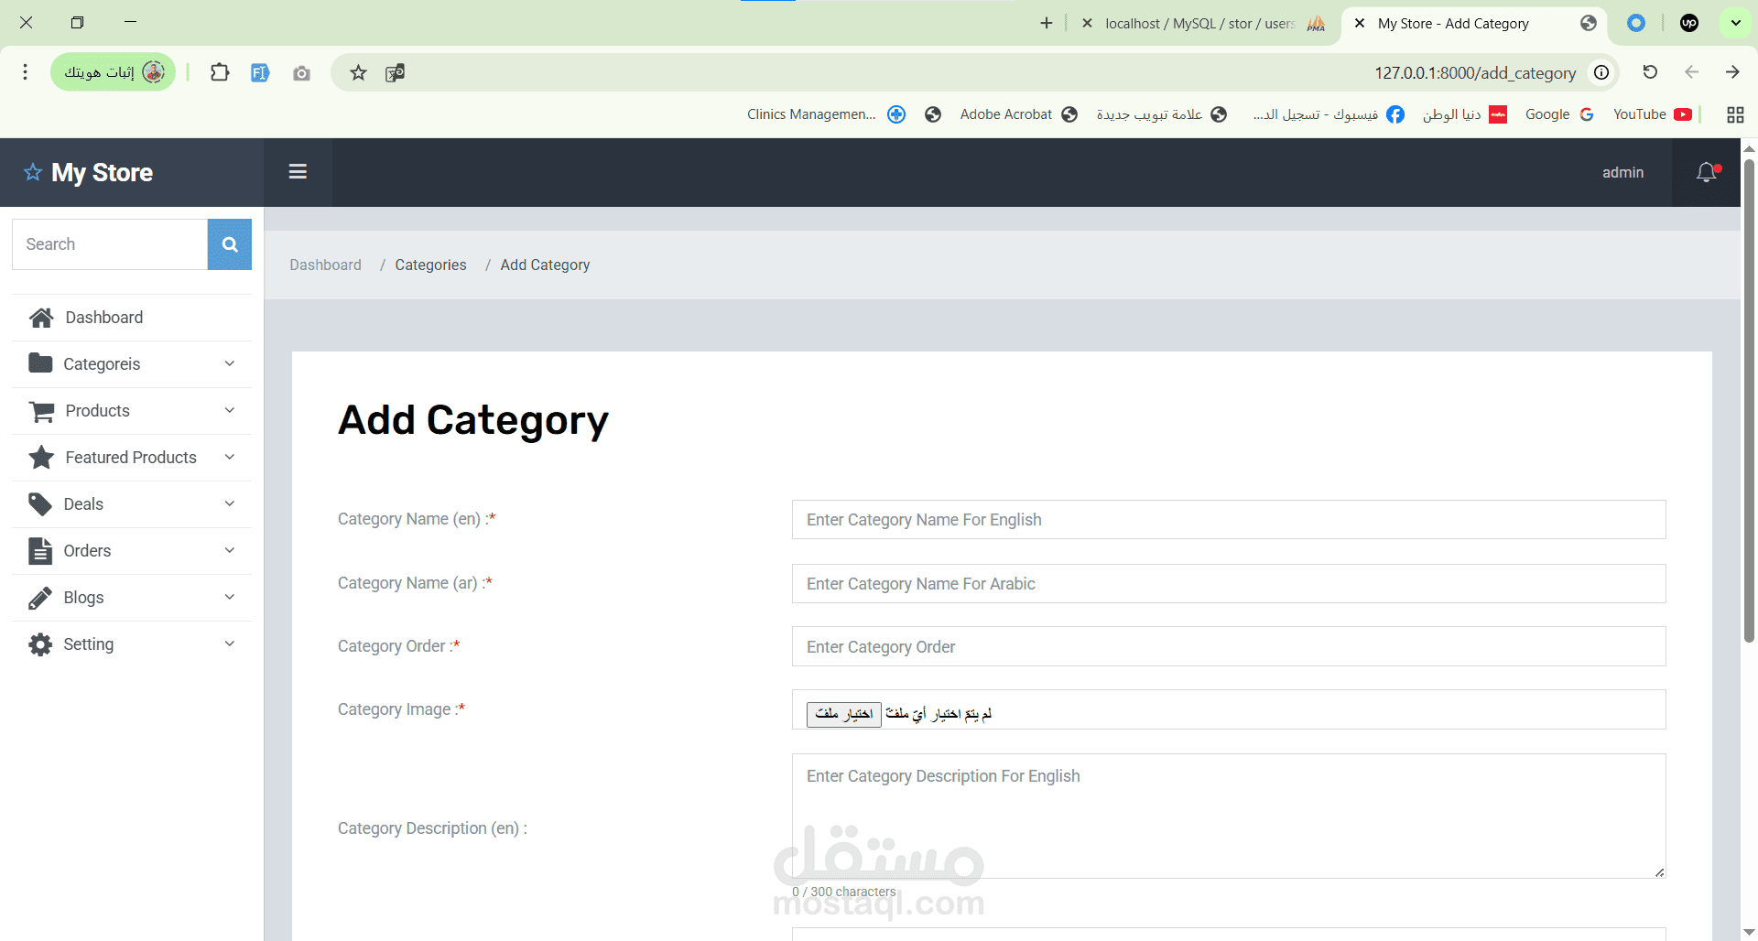Open the YouTube bookmark
This screenshot has height=941, width=1758.
[1653, 114]
